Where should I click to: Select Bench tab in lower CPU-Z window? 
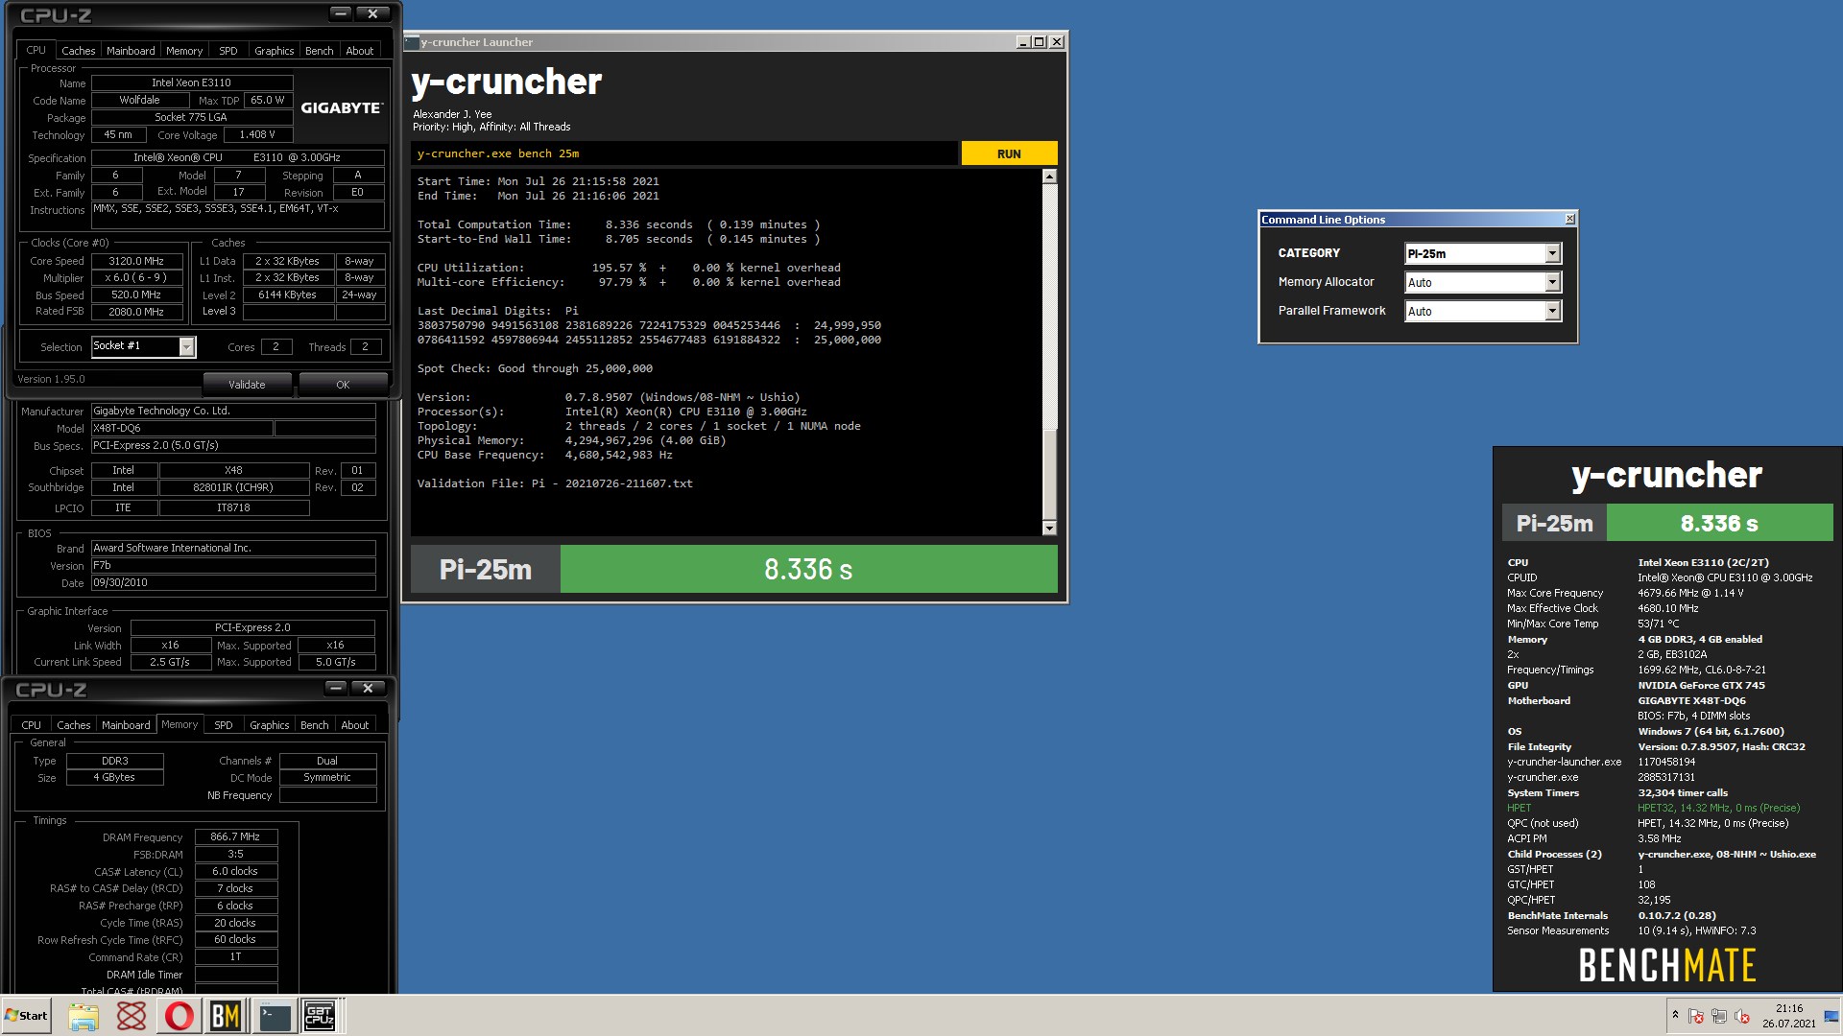[315, 725]
